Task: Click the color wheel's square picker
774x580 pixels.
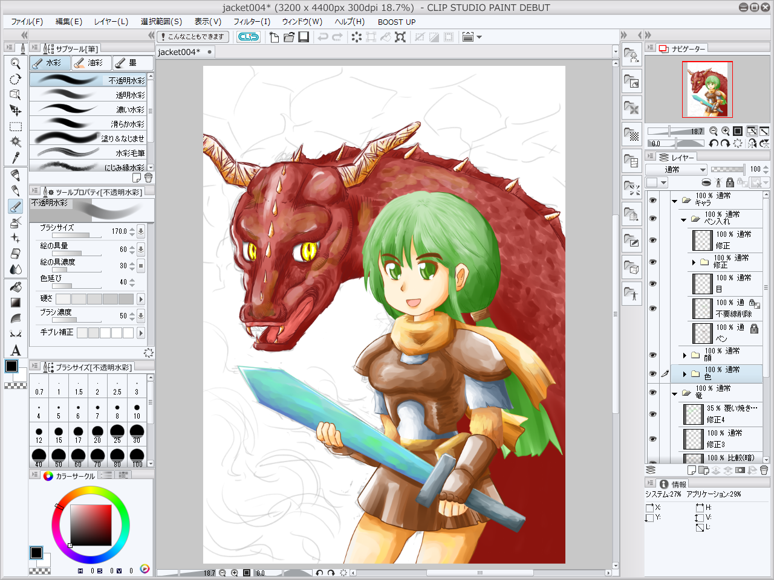Action: [x=91, y=525]
